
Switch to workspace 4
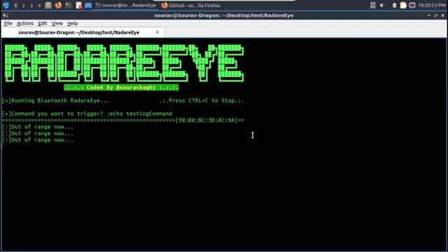39,6
